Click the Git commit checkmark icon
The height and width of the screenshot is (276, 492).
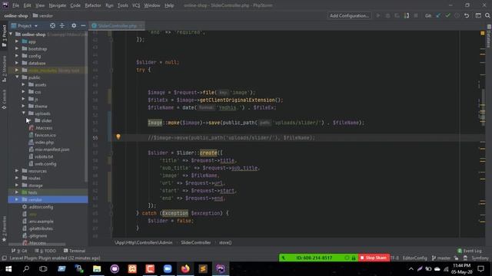click(447, 15)
